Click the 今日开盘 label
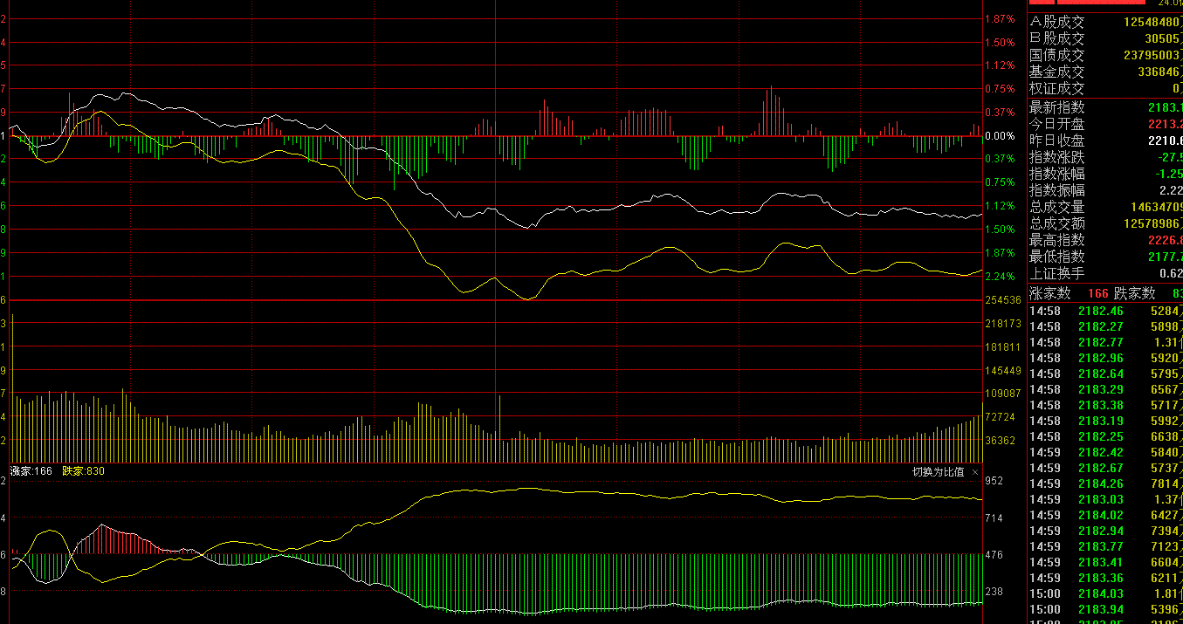Viewport: 1183px width, 624px height. pyautogui.click(x=1056, y=124)
